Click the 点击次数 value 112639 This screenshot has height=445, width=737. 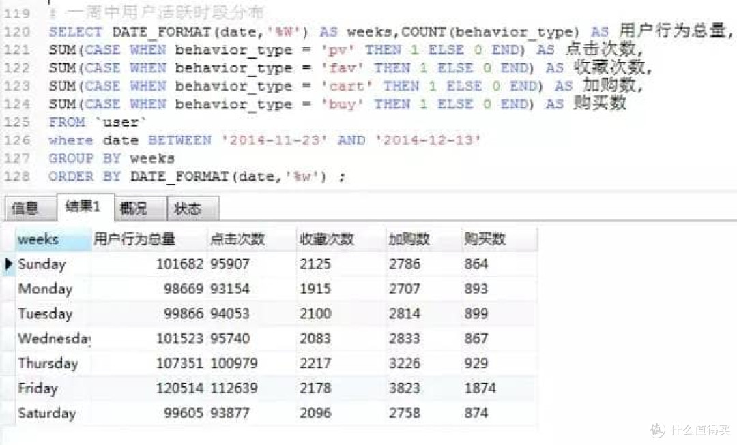(234, 388)
